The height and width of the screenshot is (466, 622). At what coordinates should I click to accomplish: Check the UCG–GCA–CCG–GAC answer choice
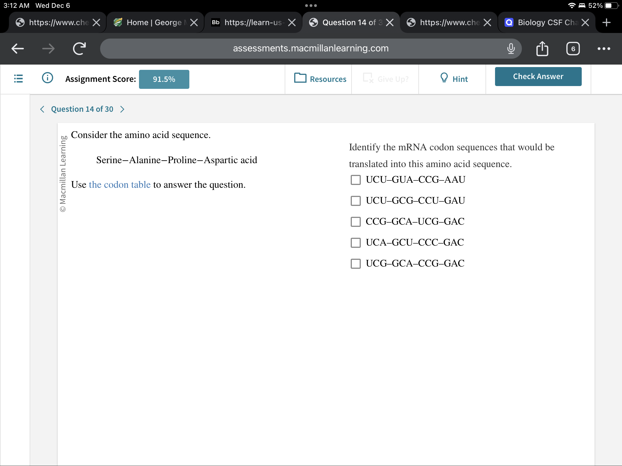point(355,263)
